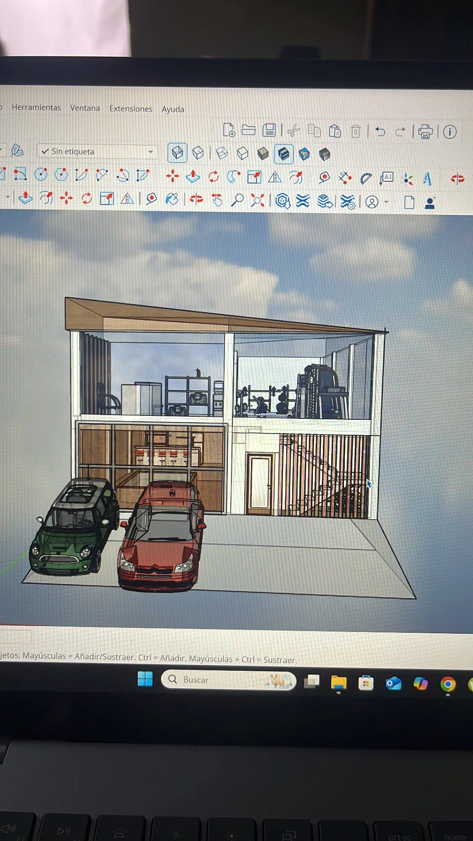Expand the toolbar options arrow at left edge

[8, 197]
